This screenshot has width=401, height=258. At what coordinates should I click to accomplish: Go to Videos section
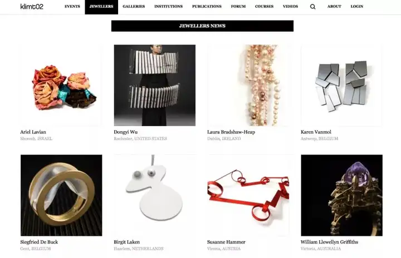click(290, 6)
